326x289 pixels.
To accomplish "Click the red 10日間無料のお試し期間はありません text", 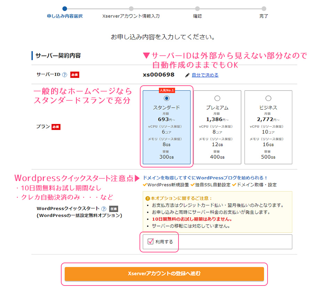I will (x=192, y=219).
